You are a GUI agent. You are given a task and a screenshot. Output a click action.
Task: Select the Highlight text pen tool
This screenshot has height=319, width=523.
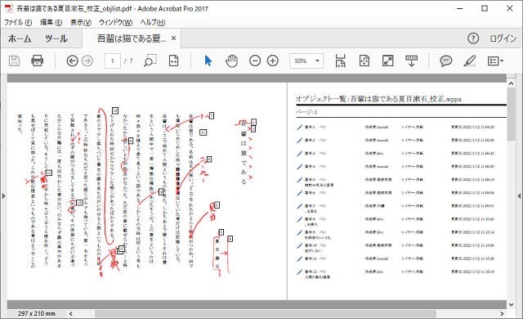[x=469, y=61]
